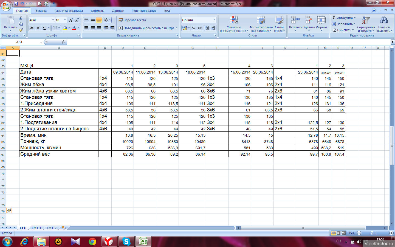395x247 pixels.
Task: Click the formula bar input field
Action: pos(229,42)
